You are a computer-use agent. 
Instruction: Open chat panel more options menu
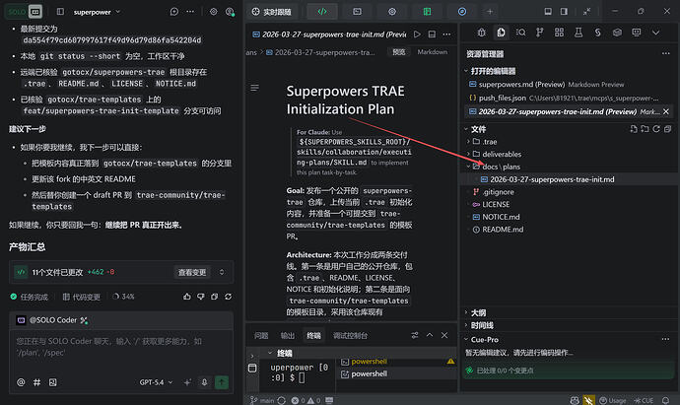pos(190,12)
